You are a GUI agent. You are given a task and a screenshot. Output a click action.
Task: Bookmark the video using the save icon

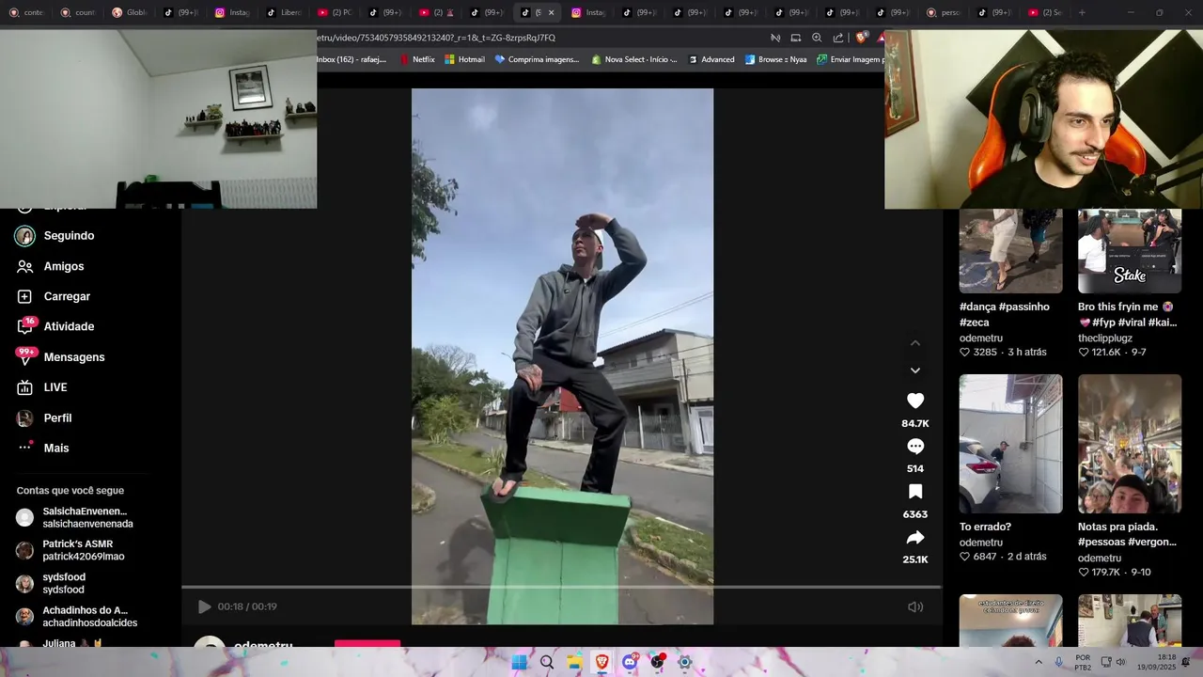915,492
